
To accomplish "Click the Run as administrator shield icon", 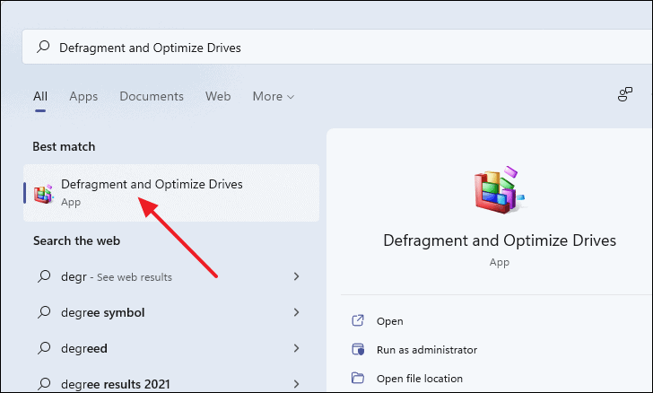I will (x=358, y=349).
